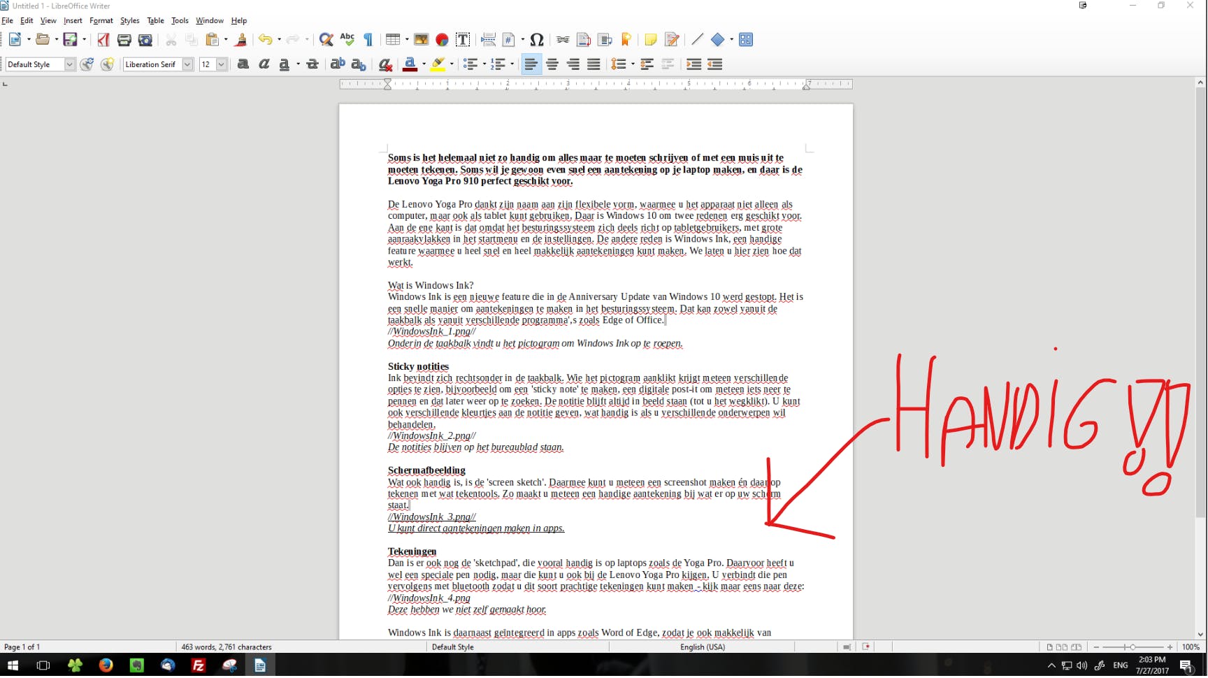The width and height of the screenshot is (1208, 678).
Task: Print the document with the printer icon
Action: pyautogui.click(x=124, y=40)
